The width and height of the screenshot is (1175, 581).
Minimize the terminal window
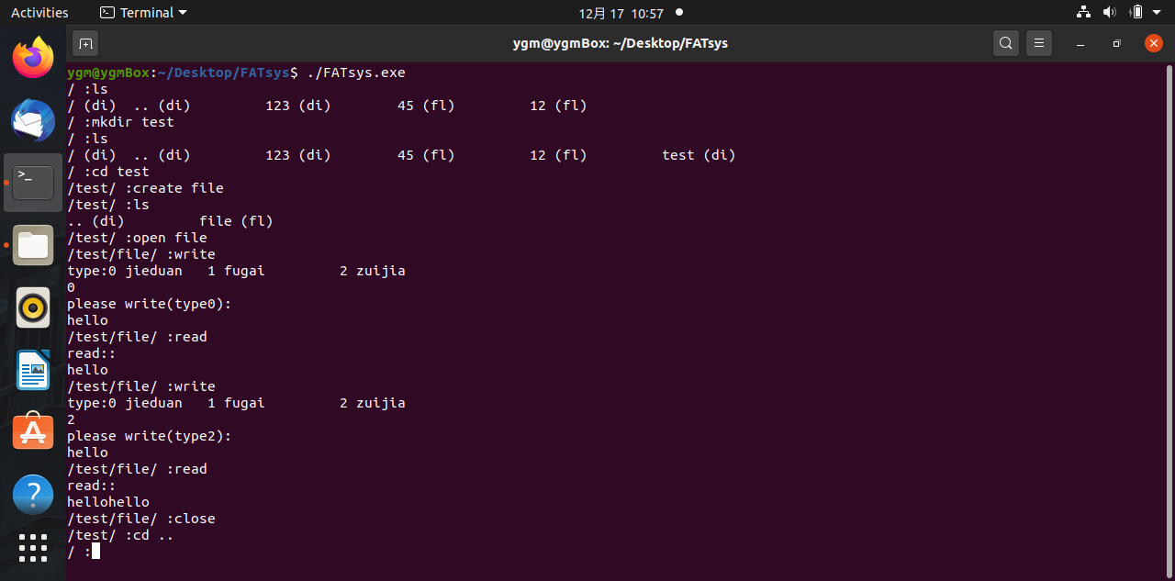[x=1080, y=43]
